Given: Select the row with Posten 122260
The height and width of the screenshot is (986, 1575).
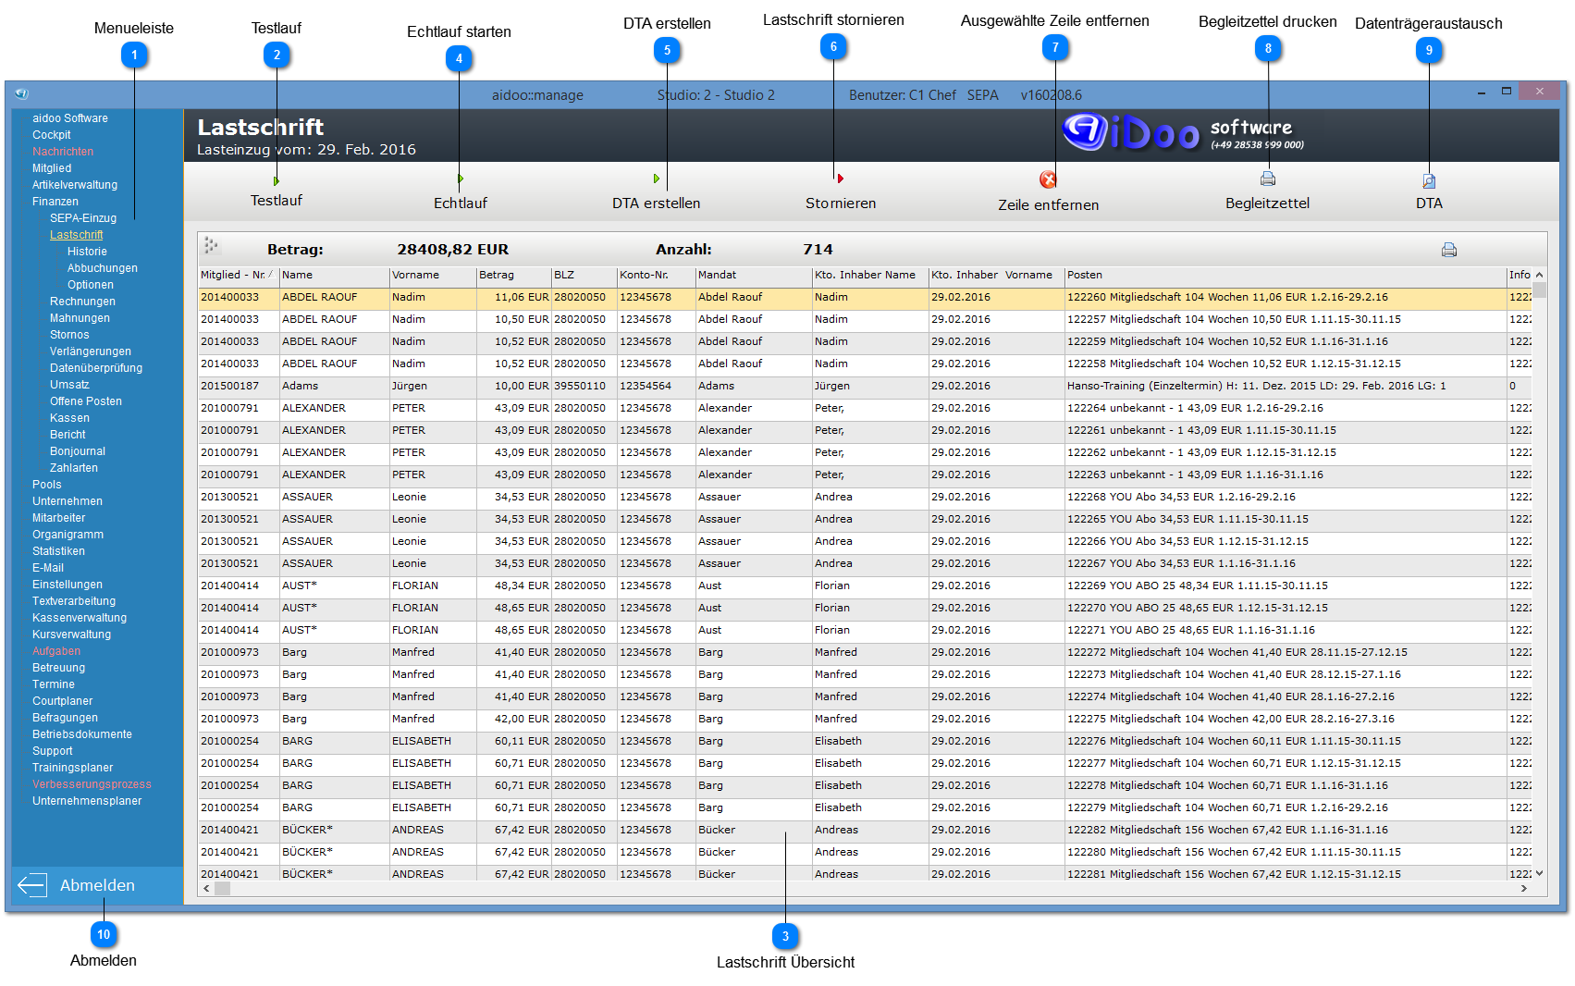Looking at the screenshot, I should [x=865, y=298].
